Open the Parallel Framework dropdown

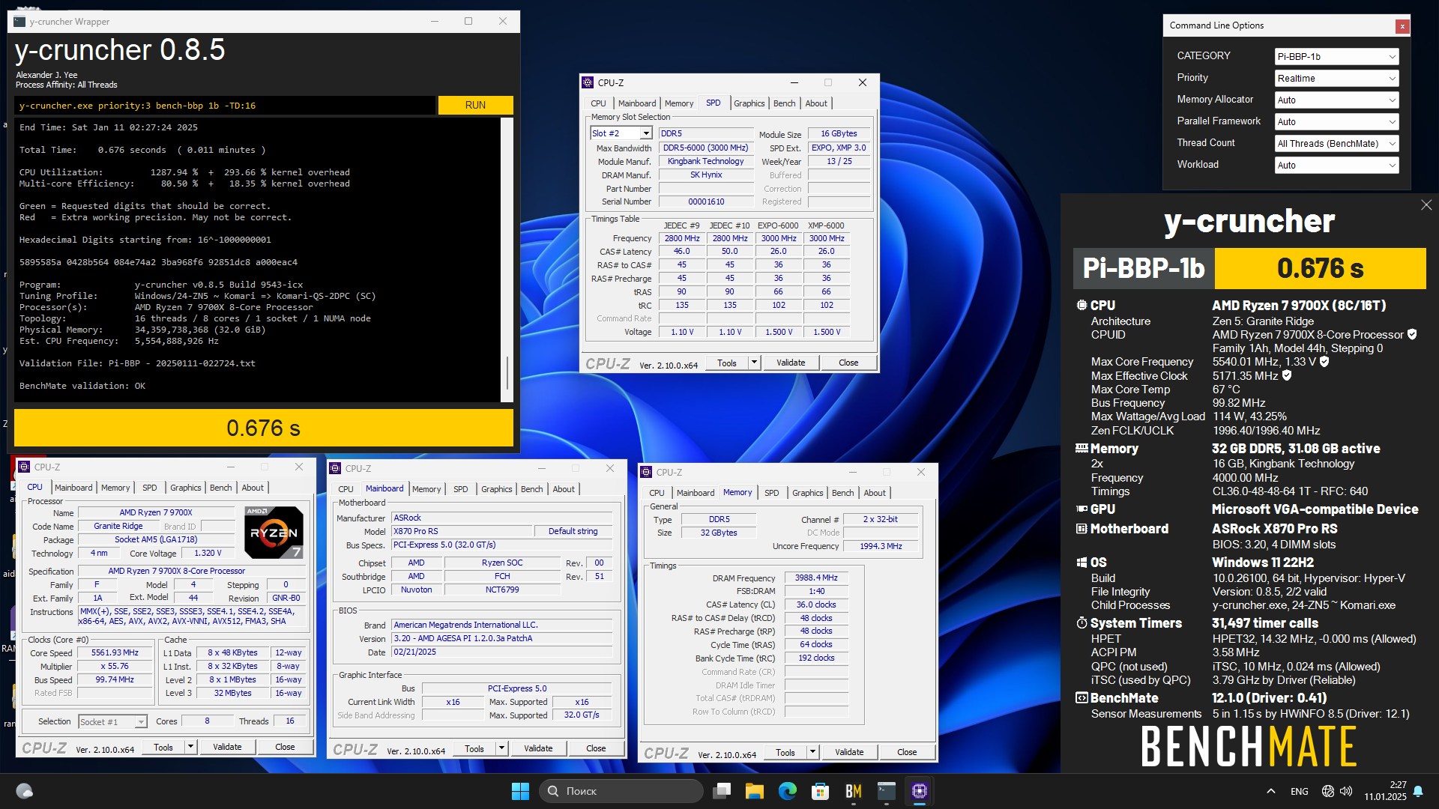coord(1336,121)
